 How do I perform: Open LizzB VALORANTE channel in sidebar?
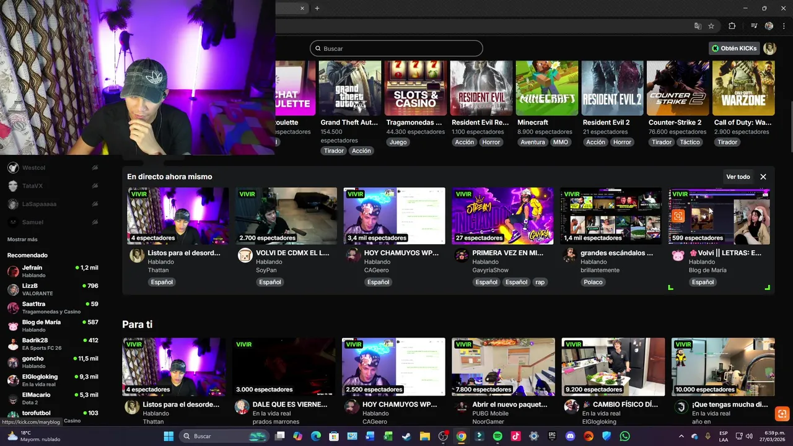tap(53, 289)
